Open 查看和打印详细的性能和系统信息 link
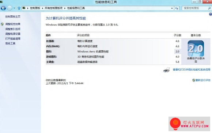 pos(192,70)
